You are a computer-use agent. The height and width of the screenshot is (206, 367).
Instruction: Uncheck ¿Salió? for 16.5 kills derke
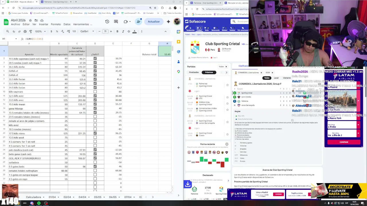click(x=95, y=67)
